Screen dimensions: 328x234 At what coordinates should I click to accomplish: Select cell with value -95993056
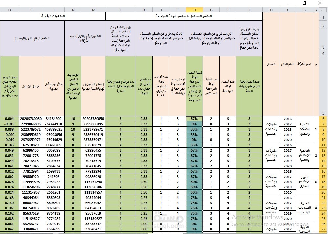pos(54,135)
